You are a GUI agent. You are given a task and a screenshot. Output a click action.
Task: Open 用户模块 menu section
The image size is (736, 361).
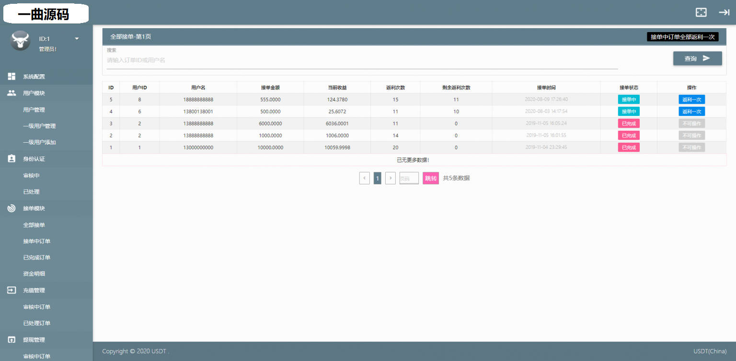tap(46, 93)
